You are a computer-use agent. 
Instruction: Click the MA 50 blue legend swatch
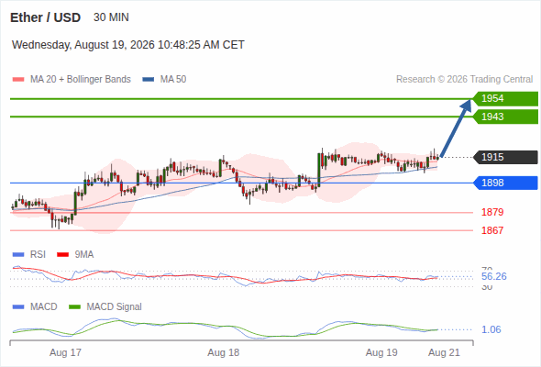[149, 80]
